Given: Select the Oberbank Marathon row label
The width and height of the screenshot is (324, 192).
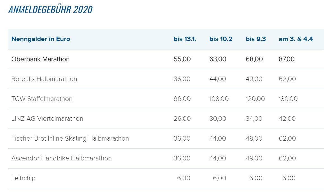Looking at the screenshot, I should [x=41, y=59].
